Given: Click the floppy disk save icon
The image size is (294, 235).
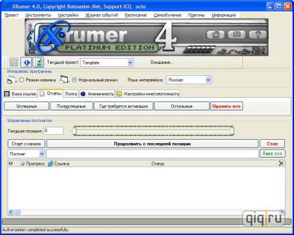Looking at the screenshot, I should [13, 63].
